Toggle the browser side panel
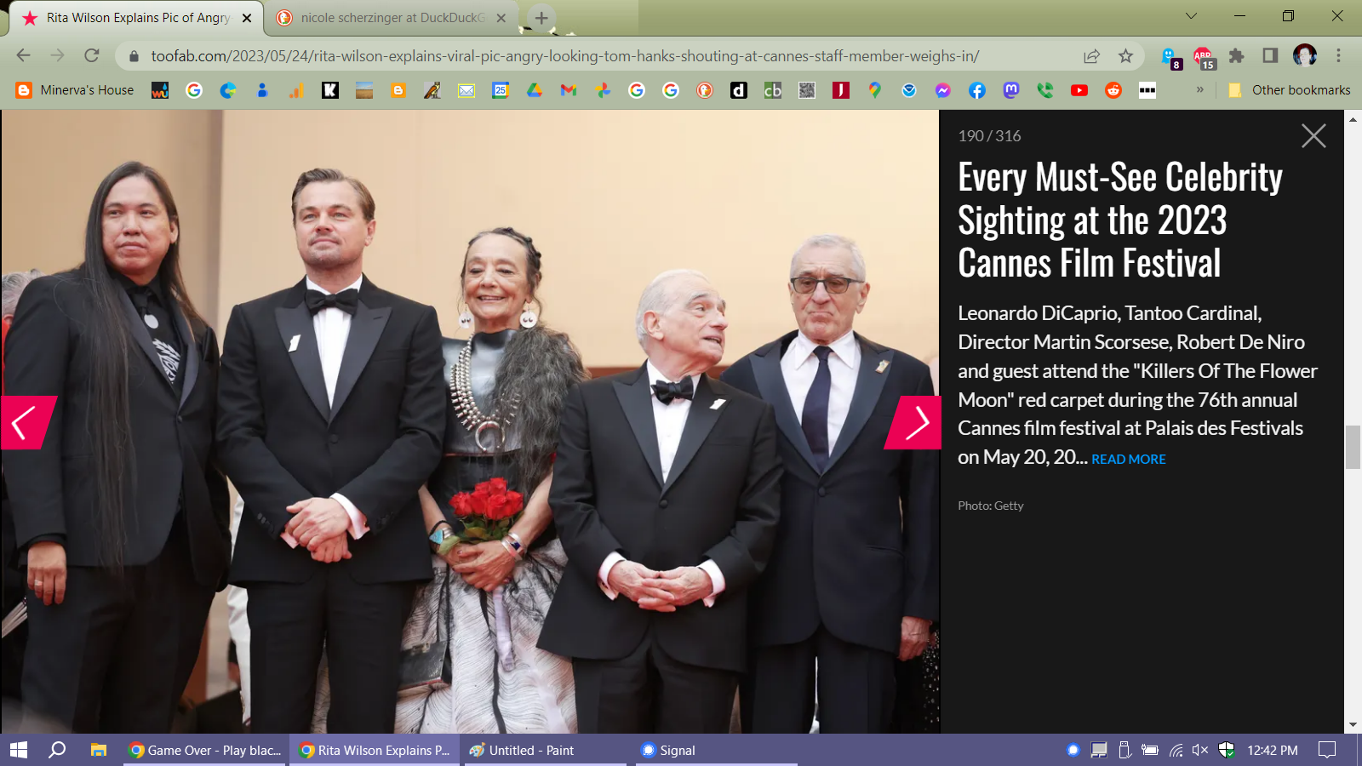Image resolution: width=1362 pixels, height=766 pixels. click(x=1270, y=56)
